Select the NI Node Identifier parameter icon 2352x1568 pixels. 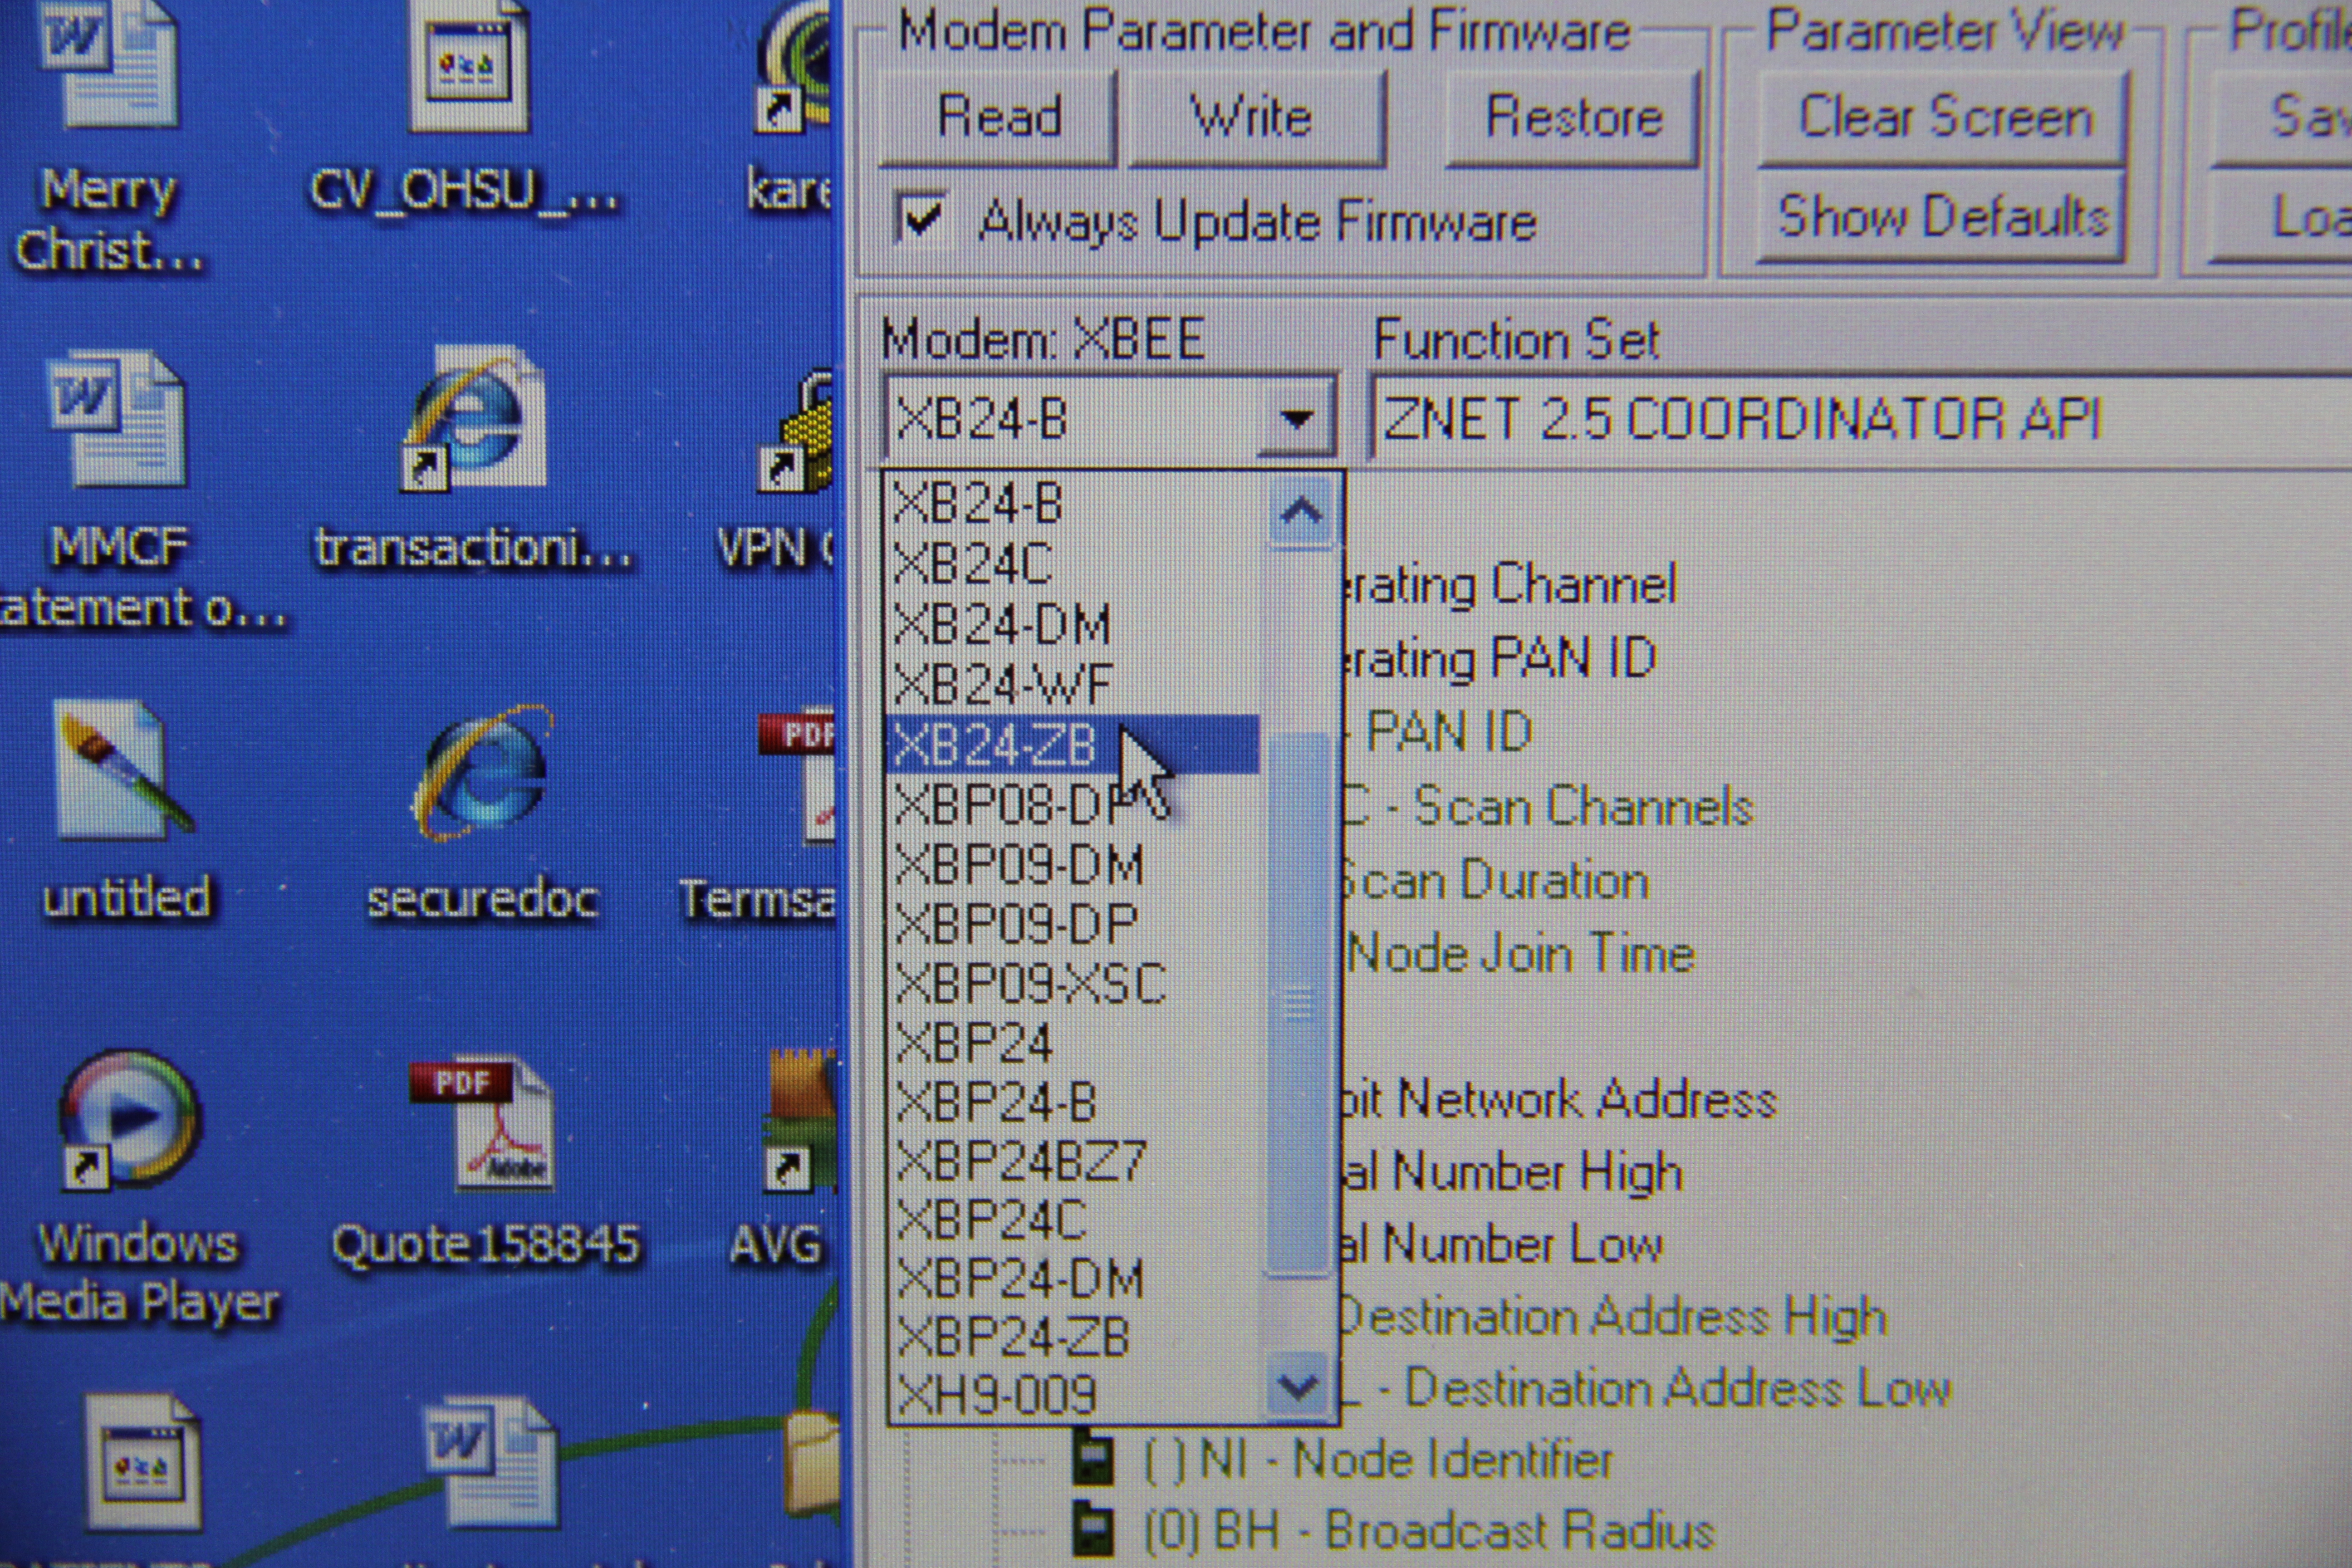1092,1460
